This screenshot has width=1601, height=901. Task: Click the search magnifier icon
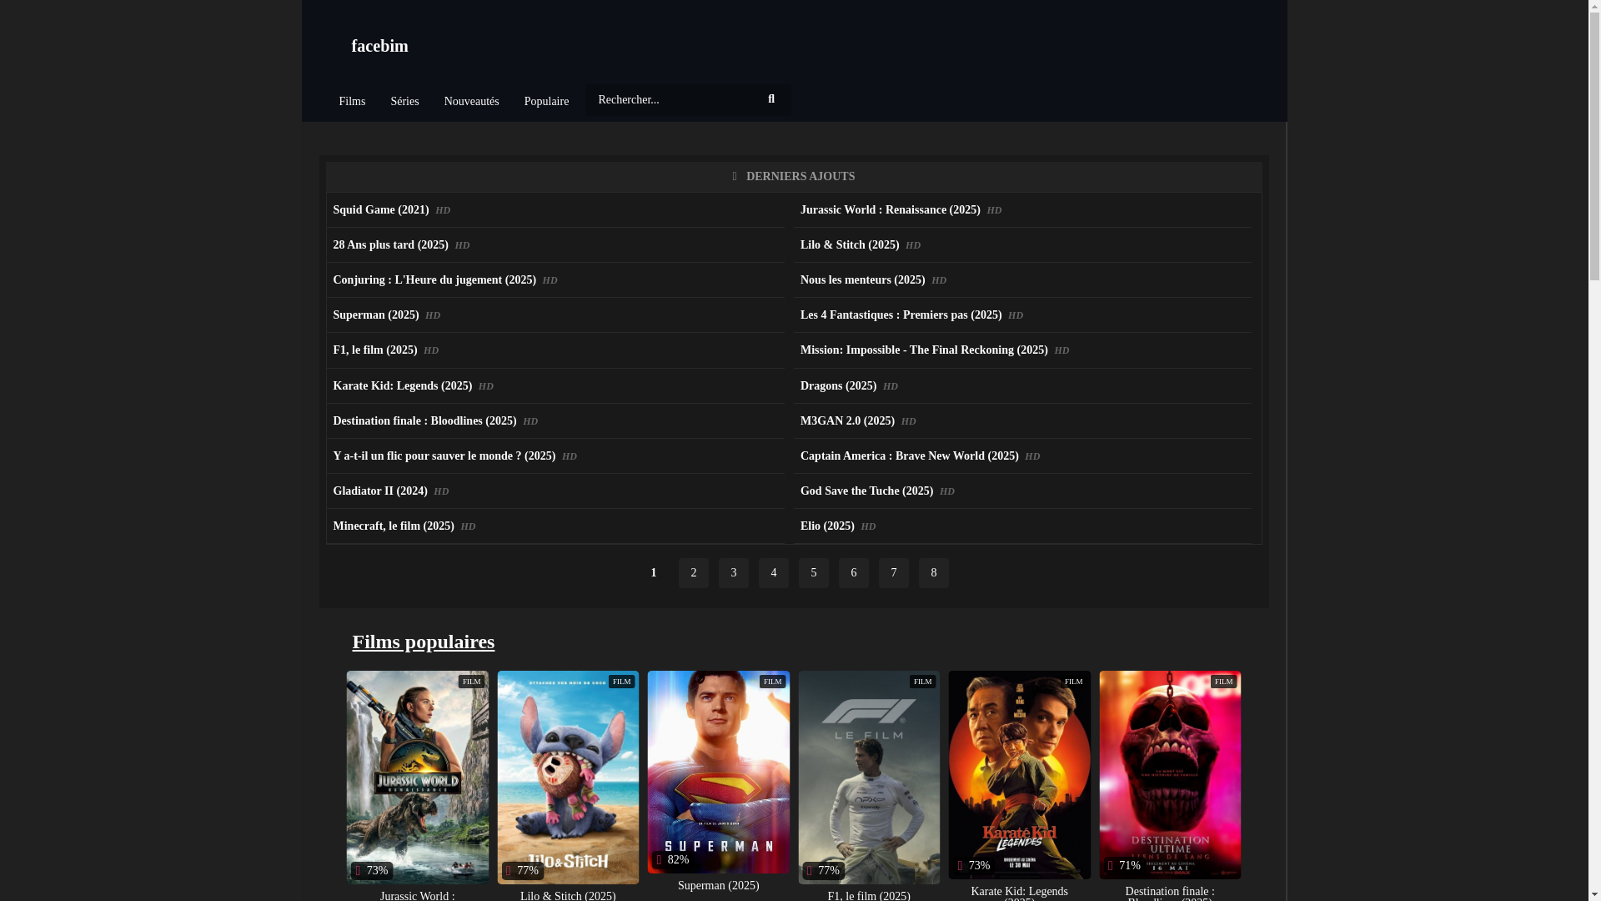pyautogui.click(x=771, y=99)
